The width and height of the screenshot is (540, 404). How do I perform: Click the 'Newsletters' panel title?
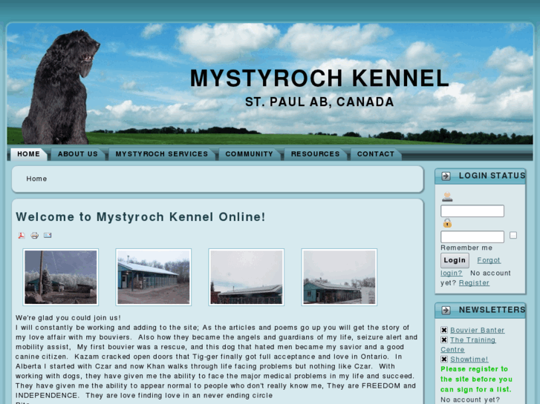[492, 310]
